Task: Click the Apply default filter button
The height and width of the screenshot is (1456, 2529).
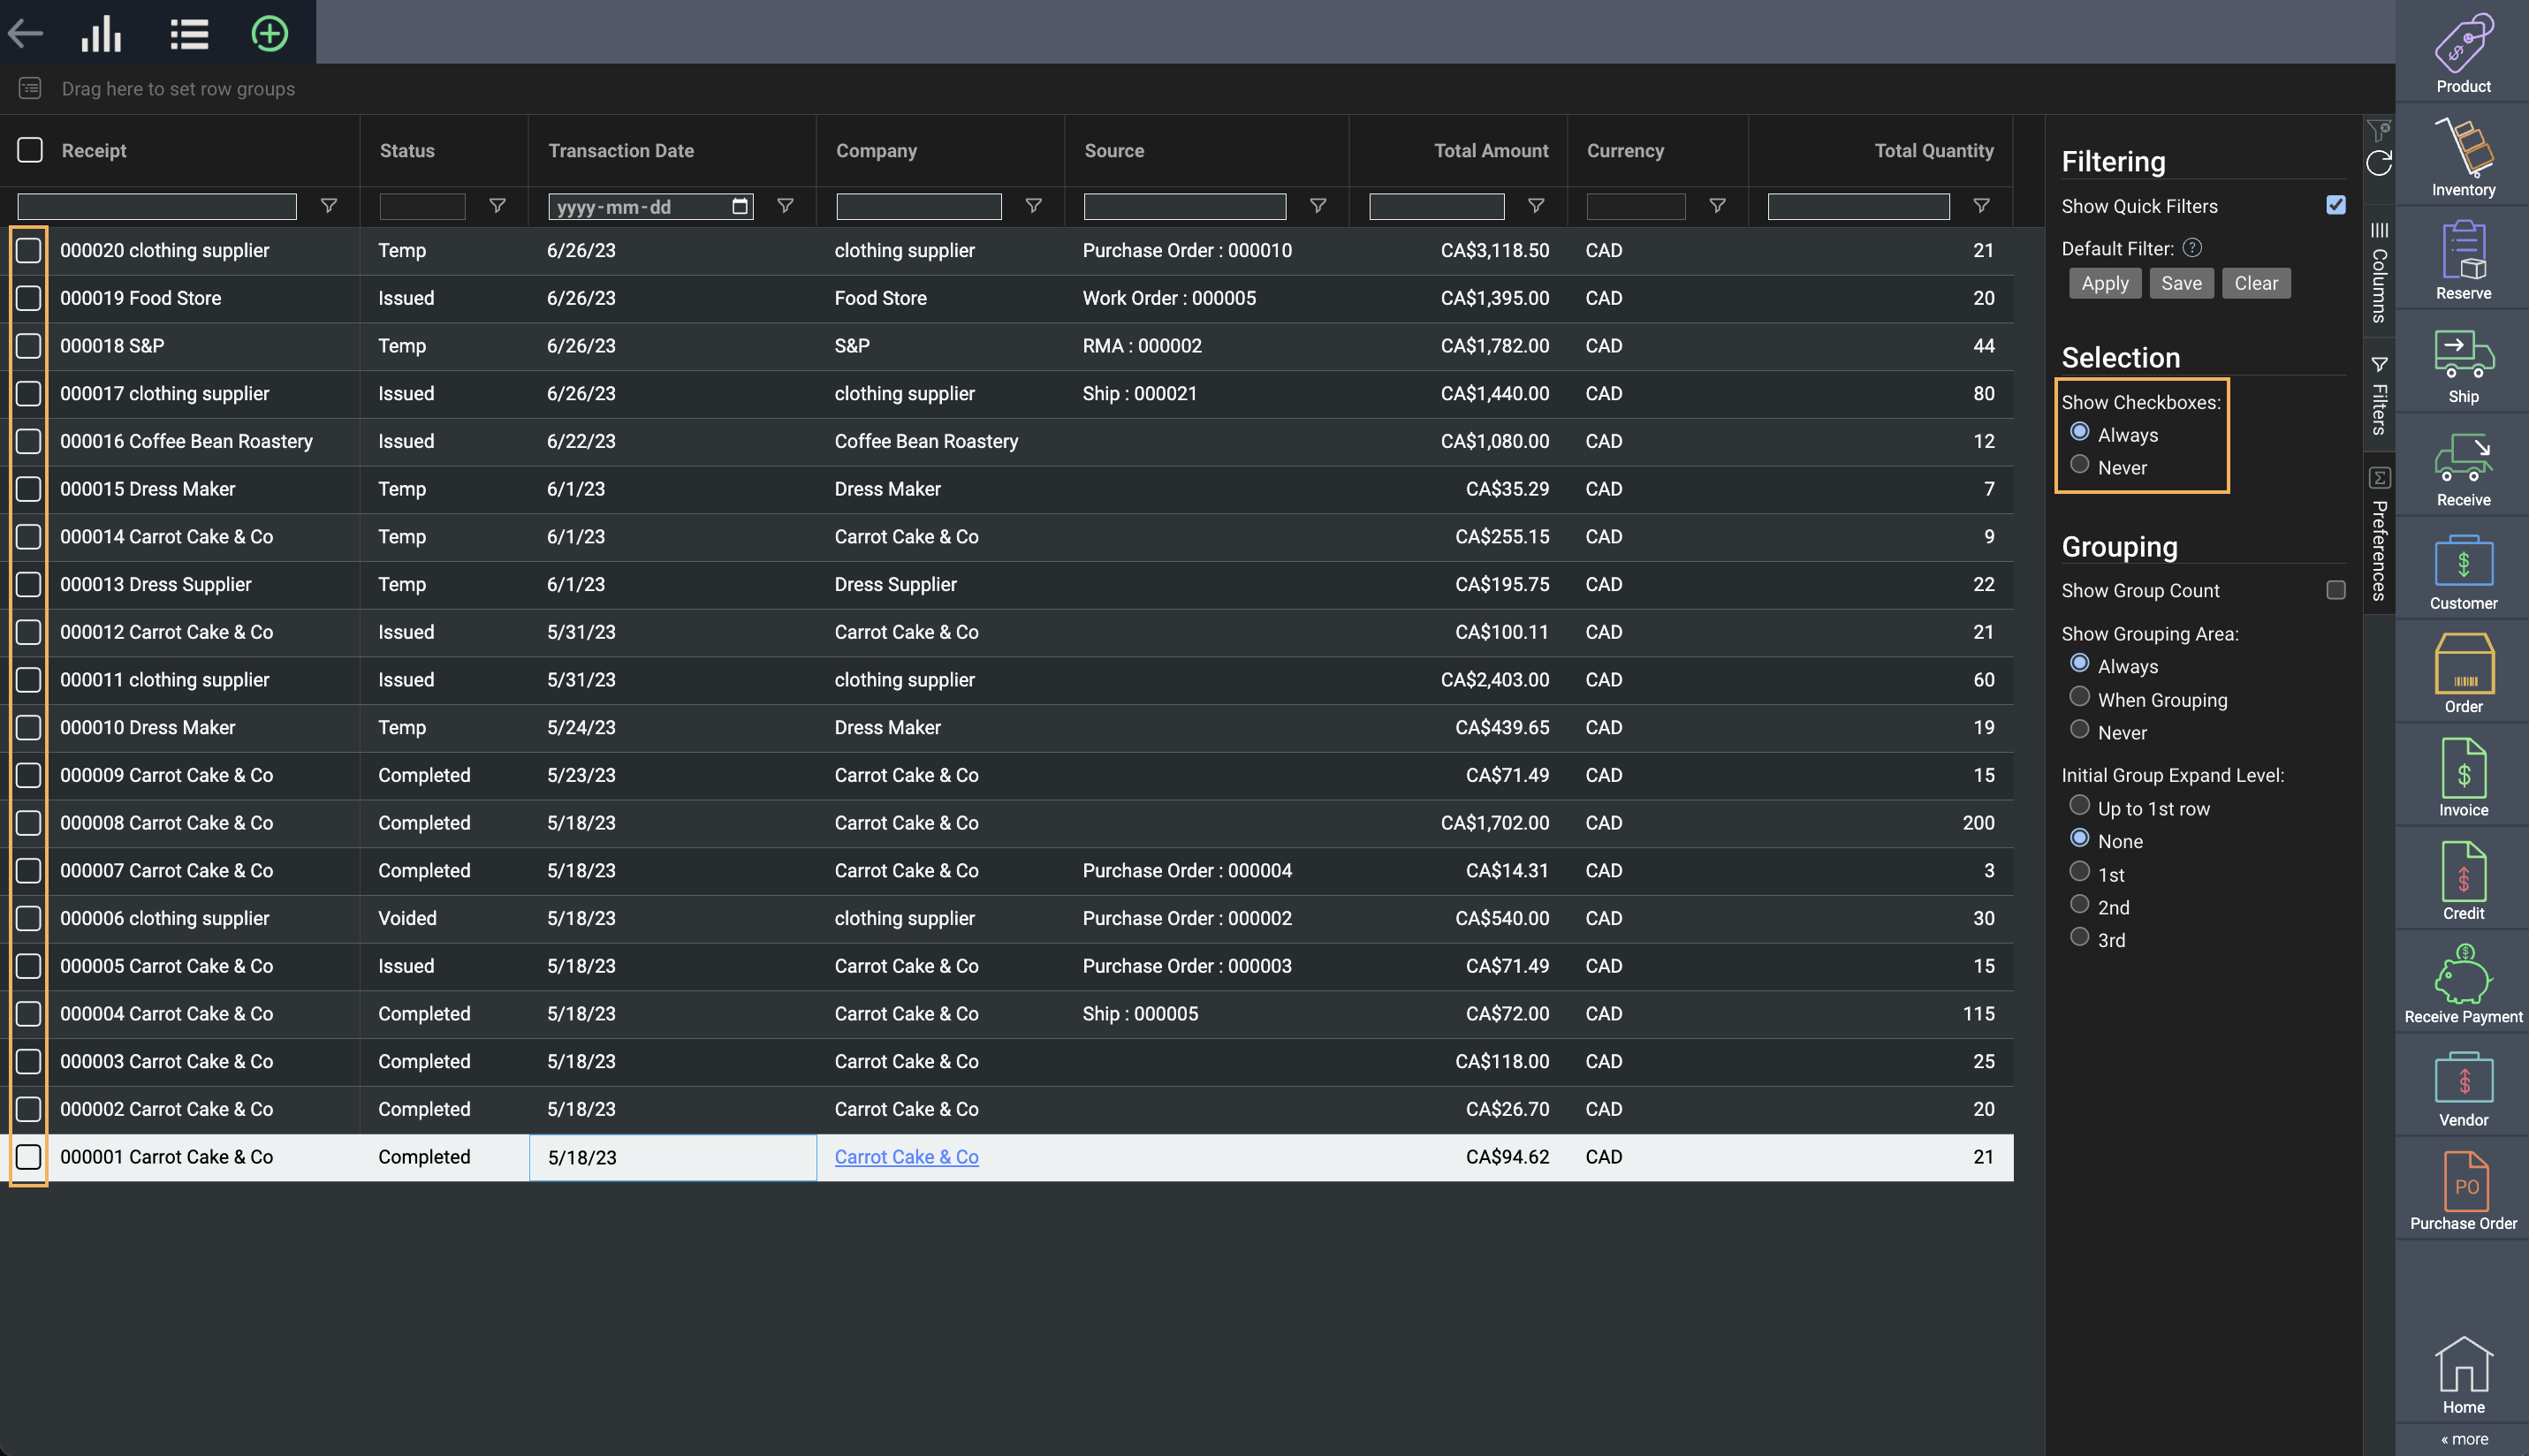Action: pos(2104,283)
